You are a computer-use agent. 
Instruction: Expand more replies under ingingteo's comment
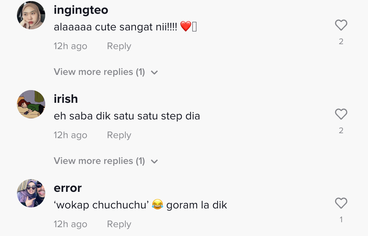99,72
